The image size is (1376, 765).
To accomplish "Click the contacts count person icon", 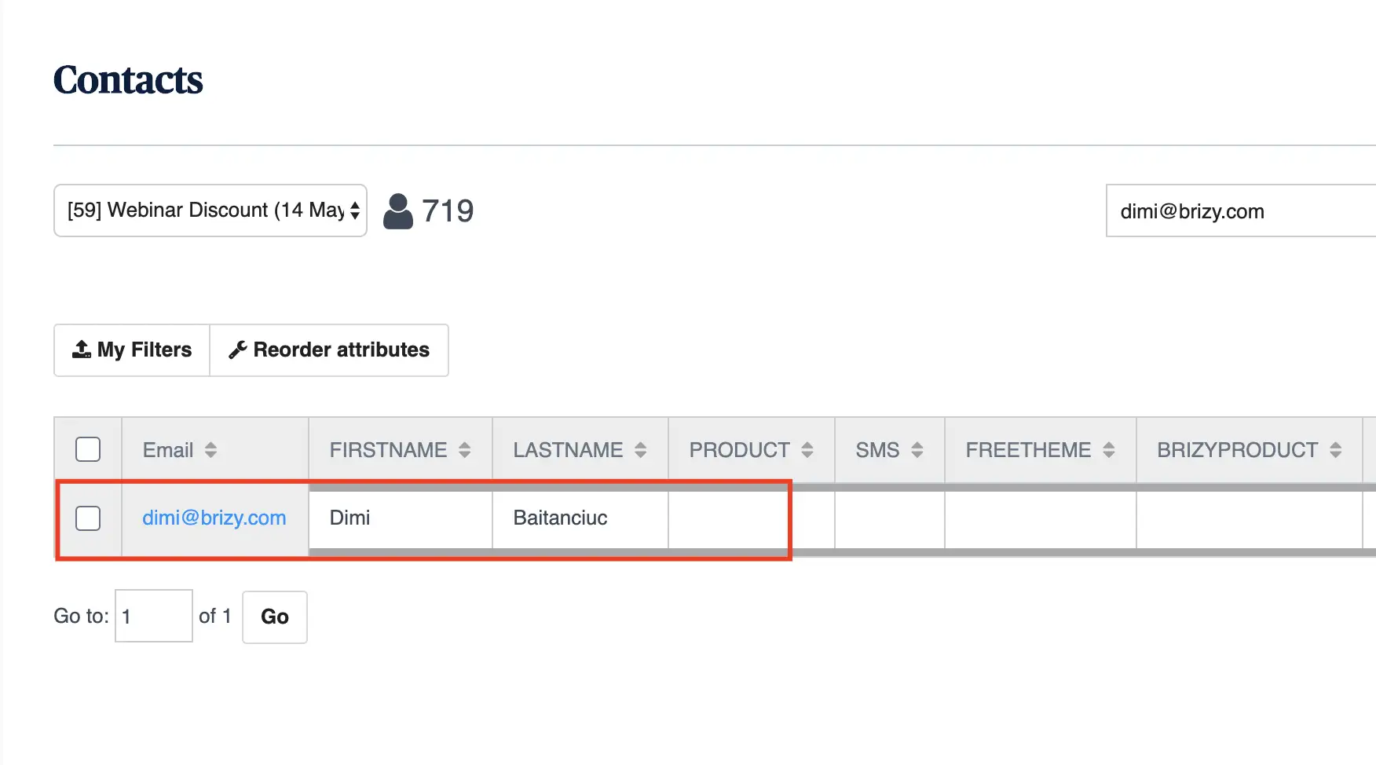I will [x=398, y=211].
